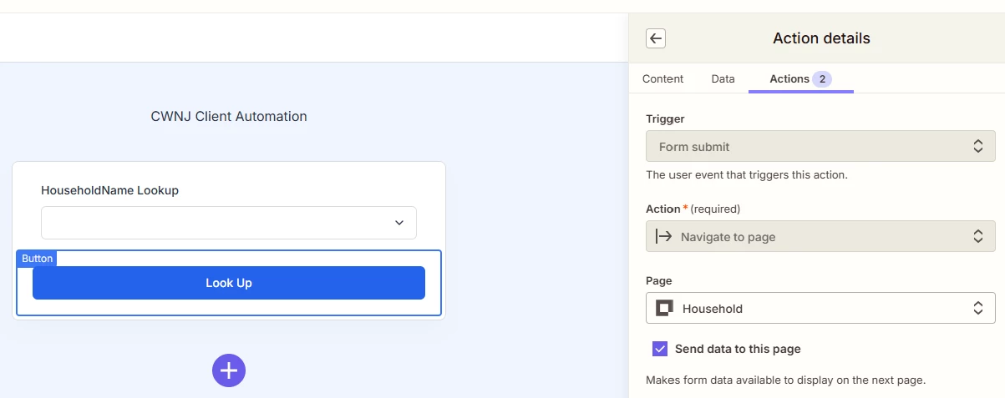Click the HouseholdName Lookup field label

pos(110,190)
